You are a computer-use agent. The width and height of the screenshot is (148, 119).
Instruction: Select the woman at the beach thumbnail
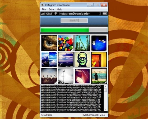(x=99, y=76)
